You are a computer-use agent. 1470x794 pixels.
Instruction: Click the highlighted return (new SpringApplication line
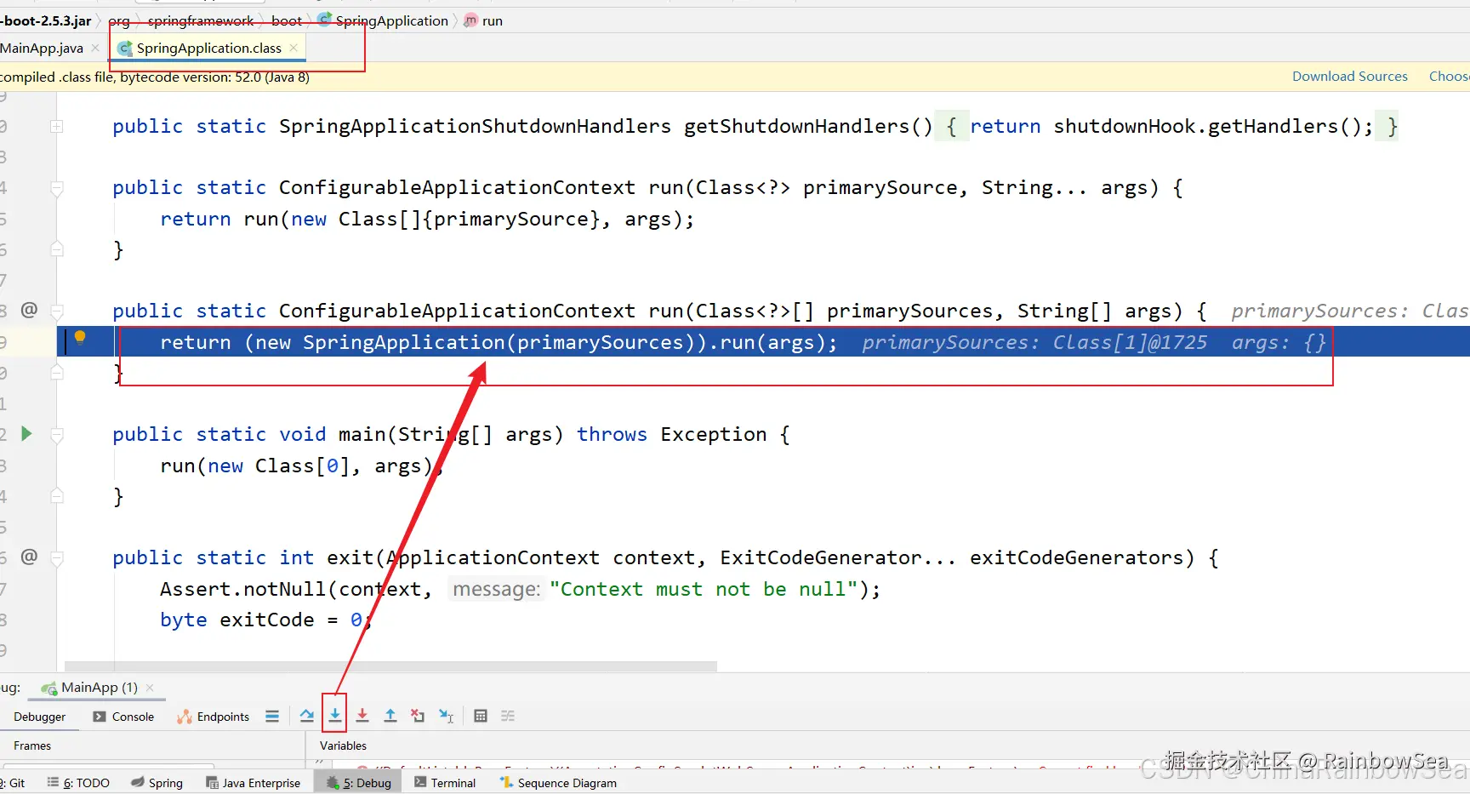499,342
